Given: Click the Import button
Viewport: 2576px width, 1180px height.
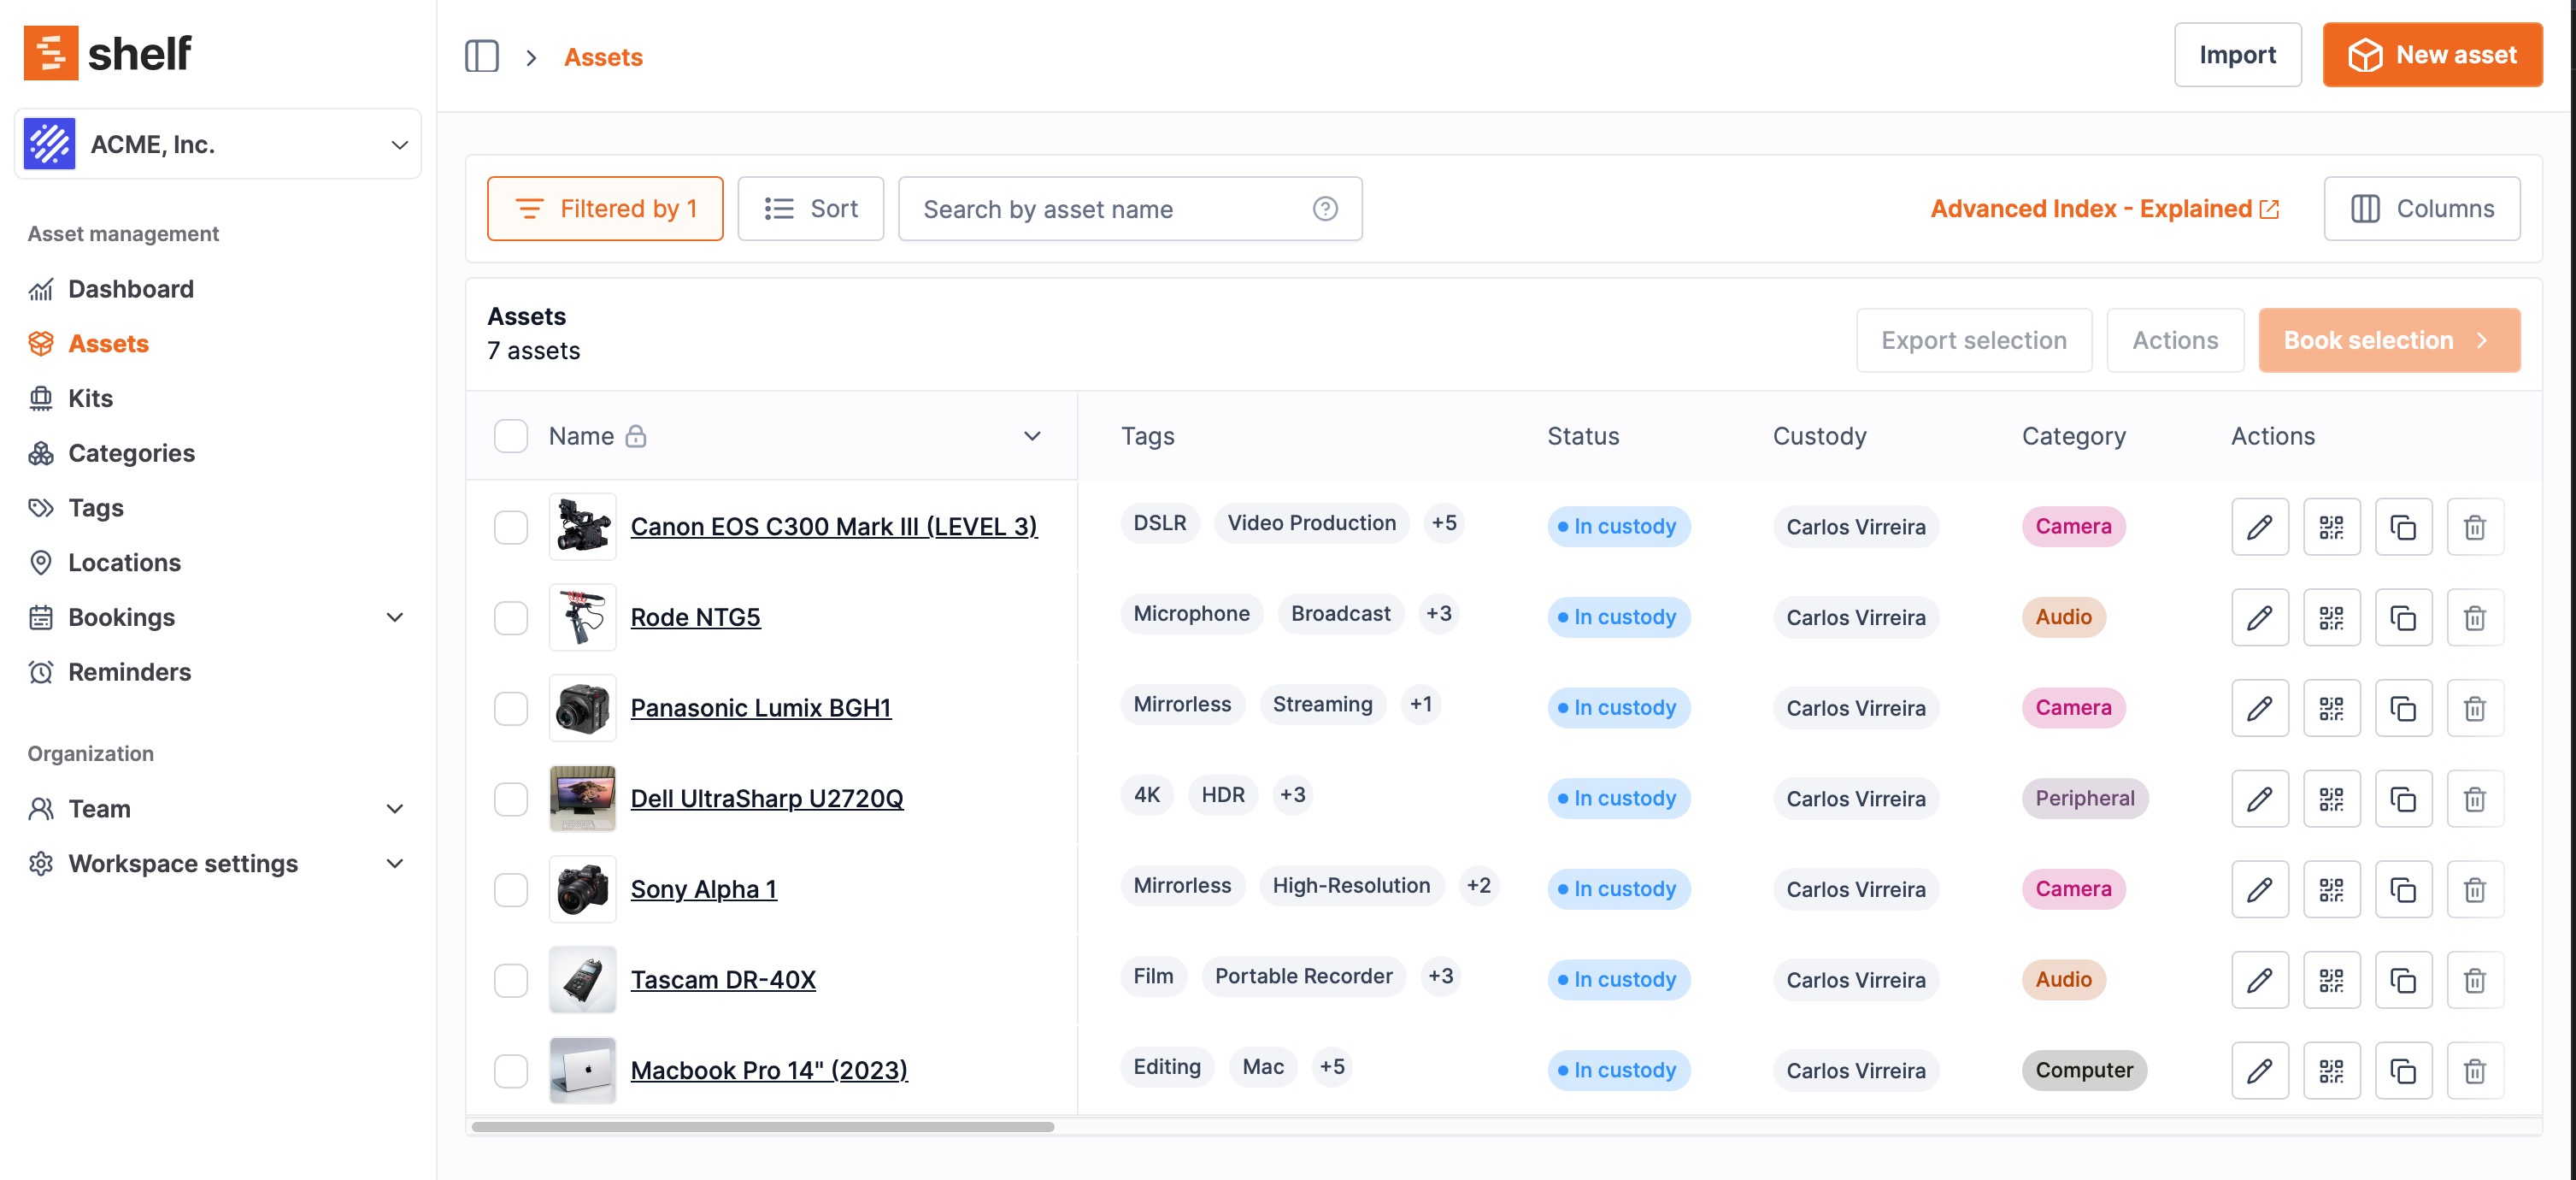Looking at the screenshot, I should pyautogui.click(x=2237, y=54).
